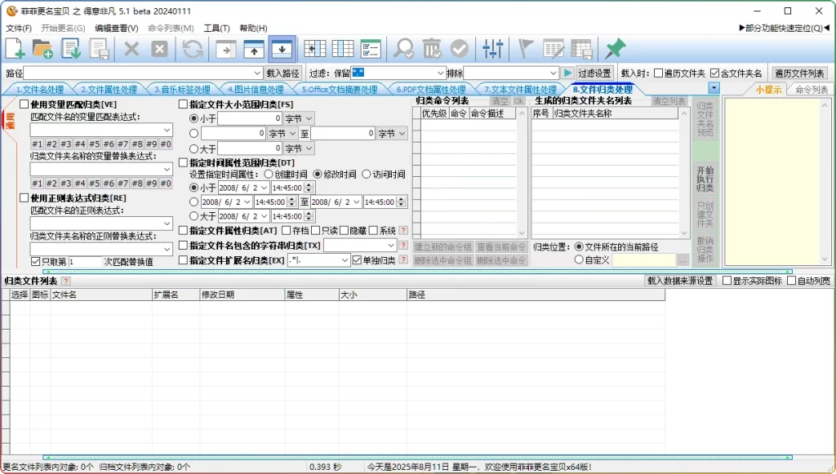Image resolution: width=836 pixels, height=474 pixels.
Task: Select the 自定义 location radio button
Action: [579, 260]
